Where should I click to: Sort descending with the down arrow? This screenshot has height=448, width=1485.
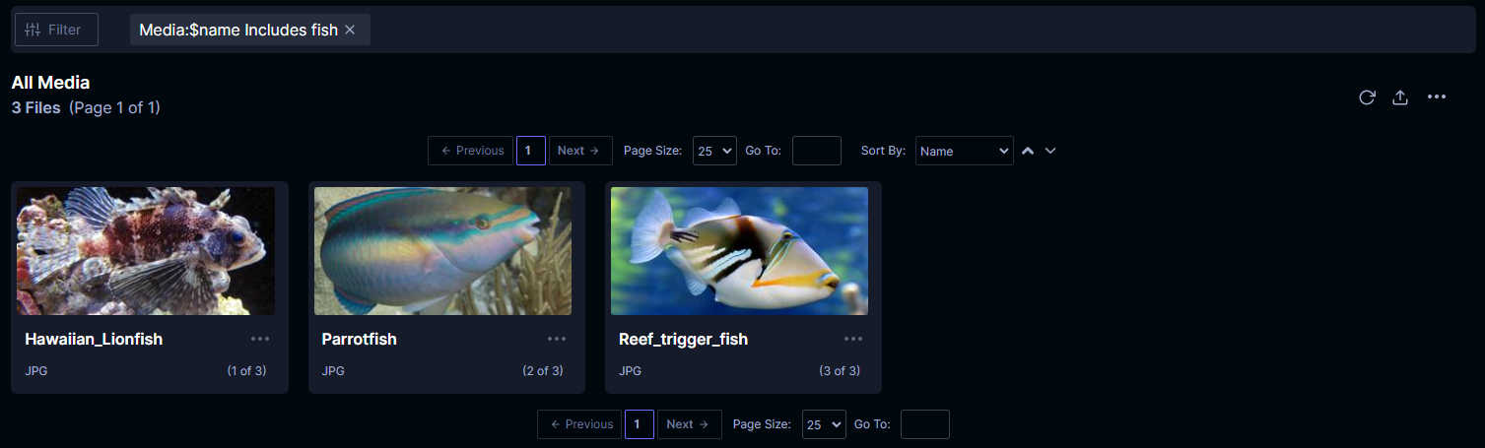pyautogui.click(x=1050, y=151)
